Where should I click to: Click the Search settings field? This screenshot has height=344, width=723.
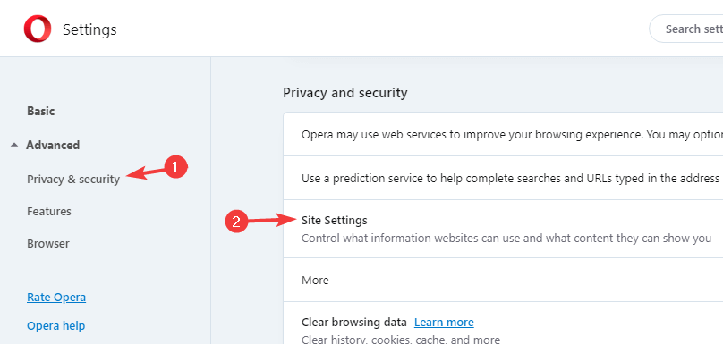(x=686, y=29)
